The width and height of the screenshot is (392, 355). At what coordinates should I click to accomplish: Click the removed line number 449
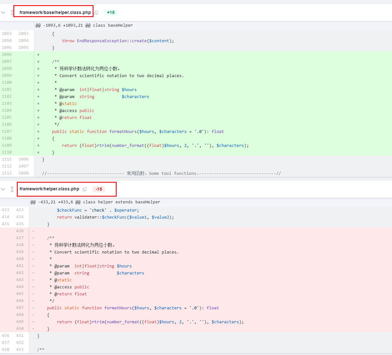(20, 322)
